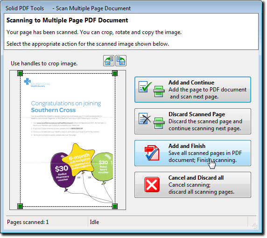The image size is (267, 238).
Task: Click the crossed-out page discard icon
Action: 145,119
